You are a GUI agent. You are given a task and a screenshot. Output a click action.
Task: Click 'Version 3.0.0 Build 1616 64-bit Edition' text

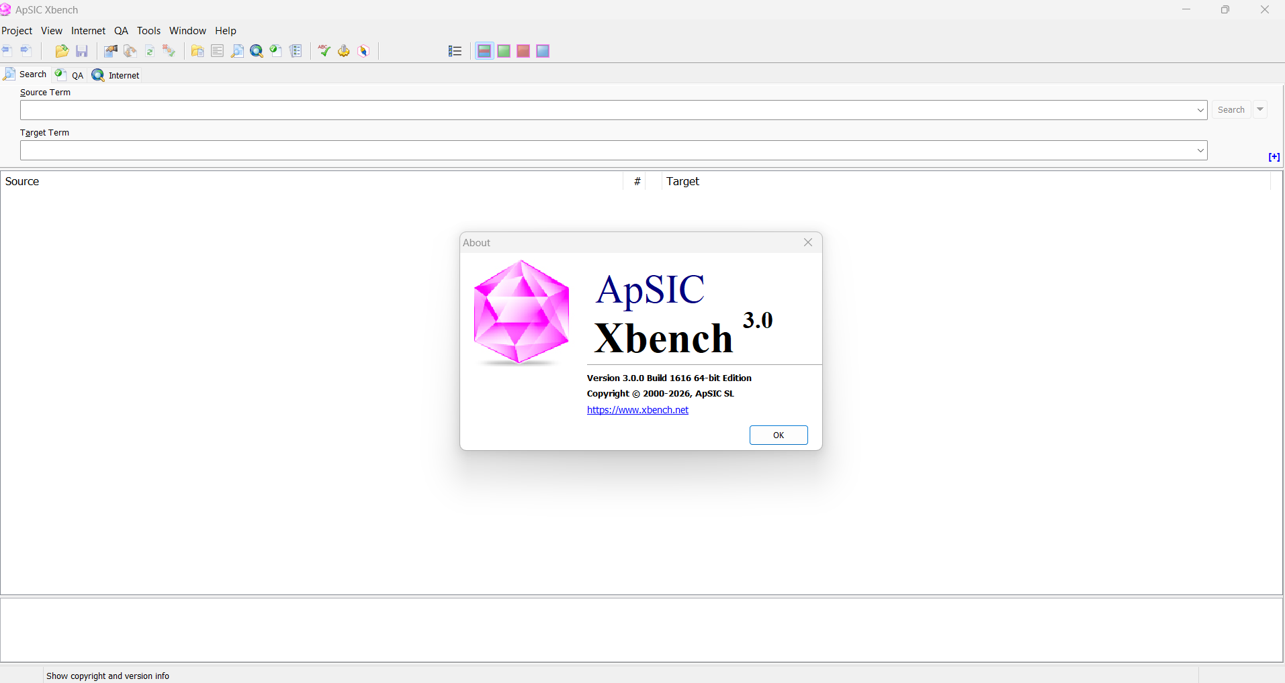tap(669, 378)
